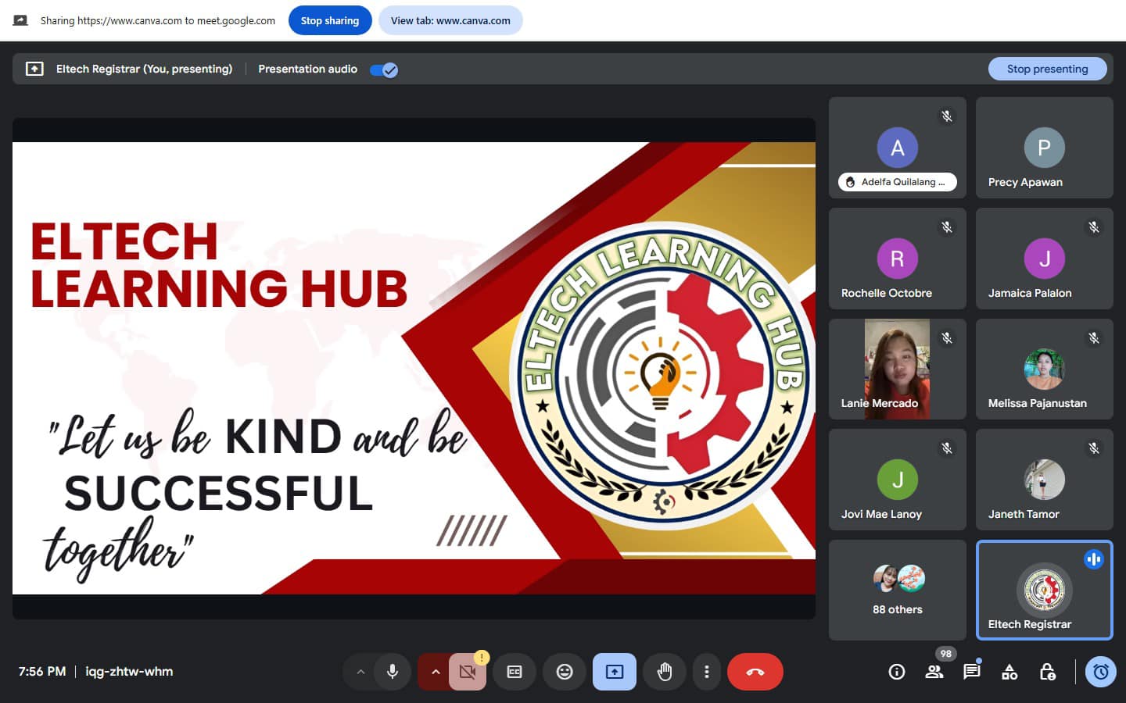Click the audio activity indicator on Eltech Registrar tile
Viewport: 1126px width, 703px height.
tap(1094, 559)
